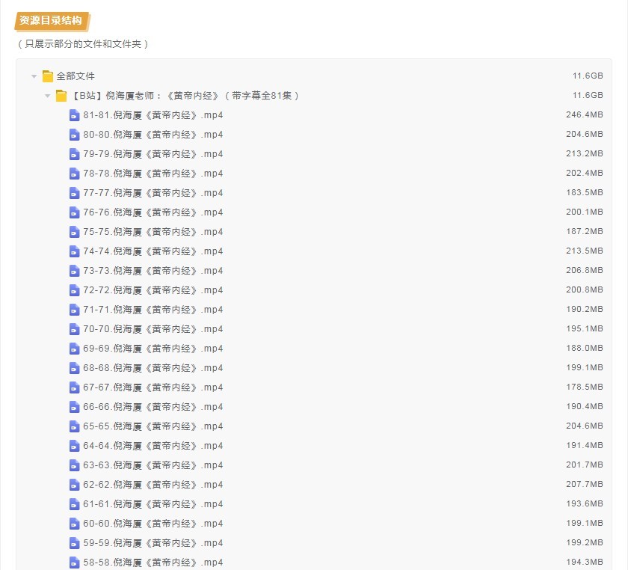
Task: Select file name 72-72.倪海厦《黄帝内经》.mp4
Action: pyautogui.click(x=153, y=290)
